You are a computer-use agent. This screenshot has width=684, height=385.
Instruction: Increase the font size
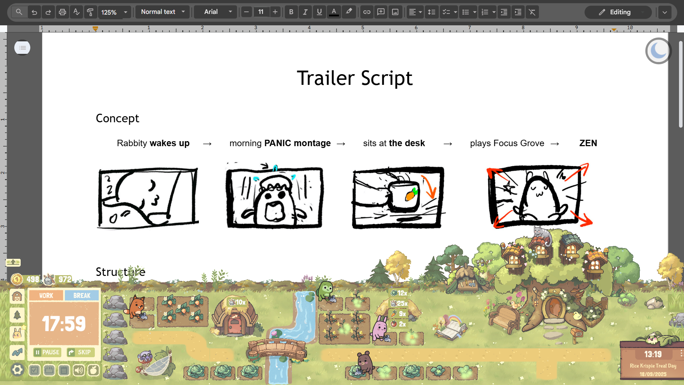point(275,12)
